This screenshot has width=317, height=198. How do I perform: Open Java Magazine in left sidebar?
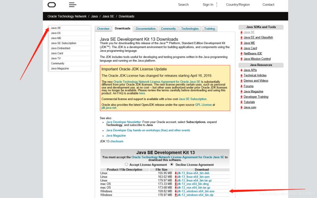click(x=70, y=68)
